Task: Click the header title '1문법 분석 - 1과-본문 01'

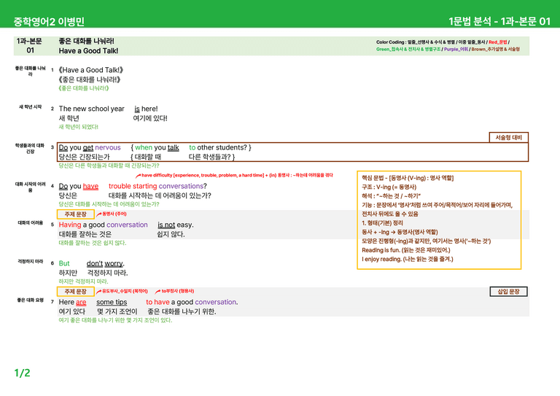Action: [499, 21]
